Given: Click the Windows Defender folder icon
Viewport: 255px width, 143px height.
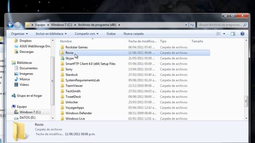Looking at the screenshot, I should click(x=62, y=113).
